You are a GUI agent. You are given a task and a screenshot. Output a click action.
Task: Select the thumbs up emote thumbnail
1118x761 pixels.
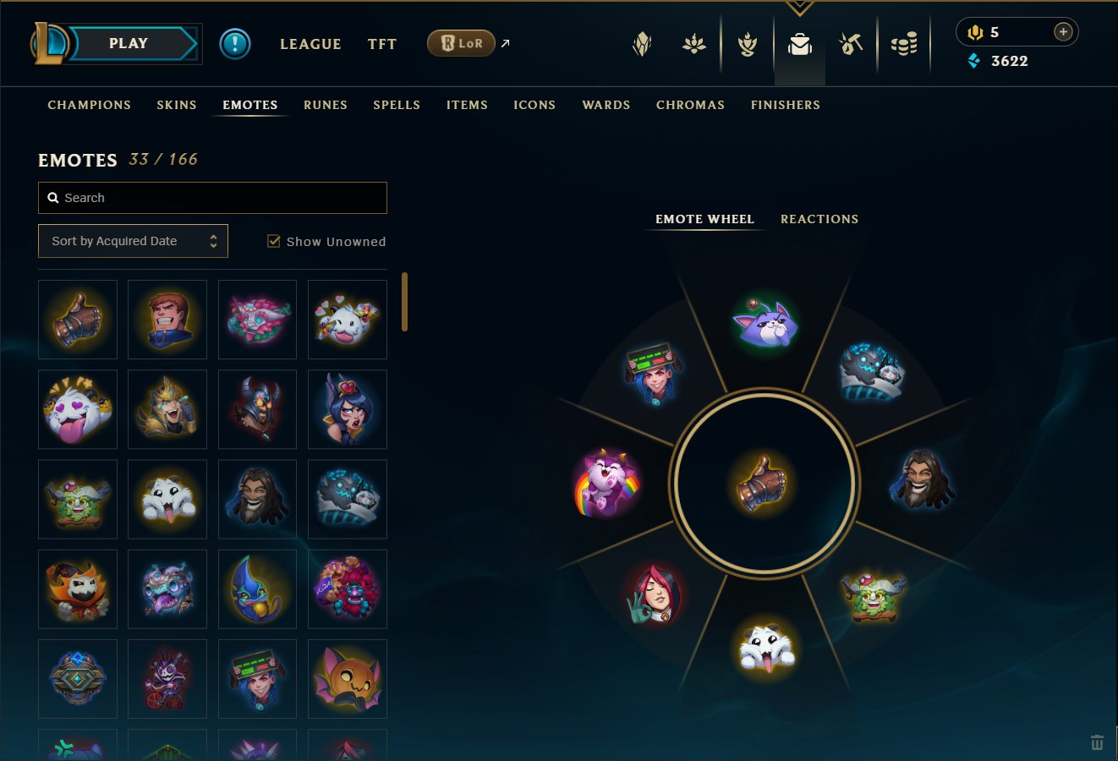(x=78, y=320)
